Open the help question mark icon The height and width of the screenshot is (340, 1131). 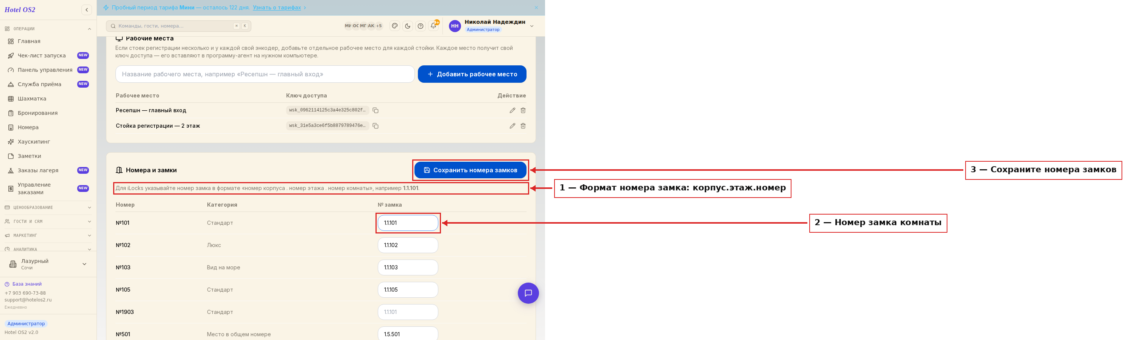click(x=421, y=26)
